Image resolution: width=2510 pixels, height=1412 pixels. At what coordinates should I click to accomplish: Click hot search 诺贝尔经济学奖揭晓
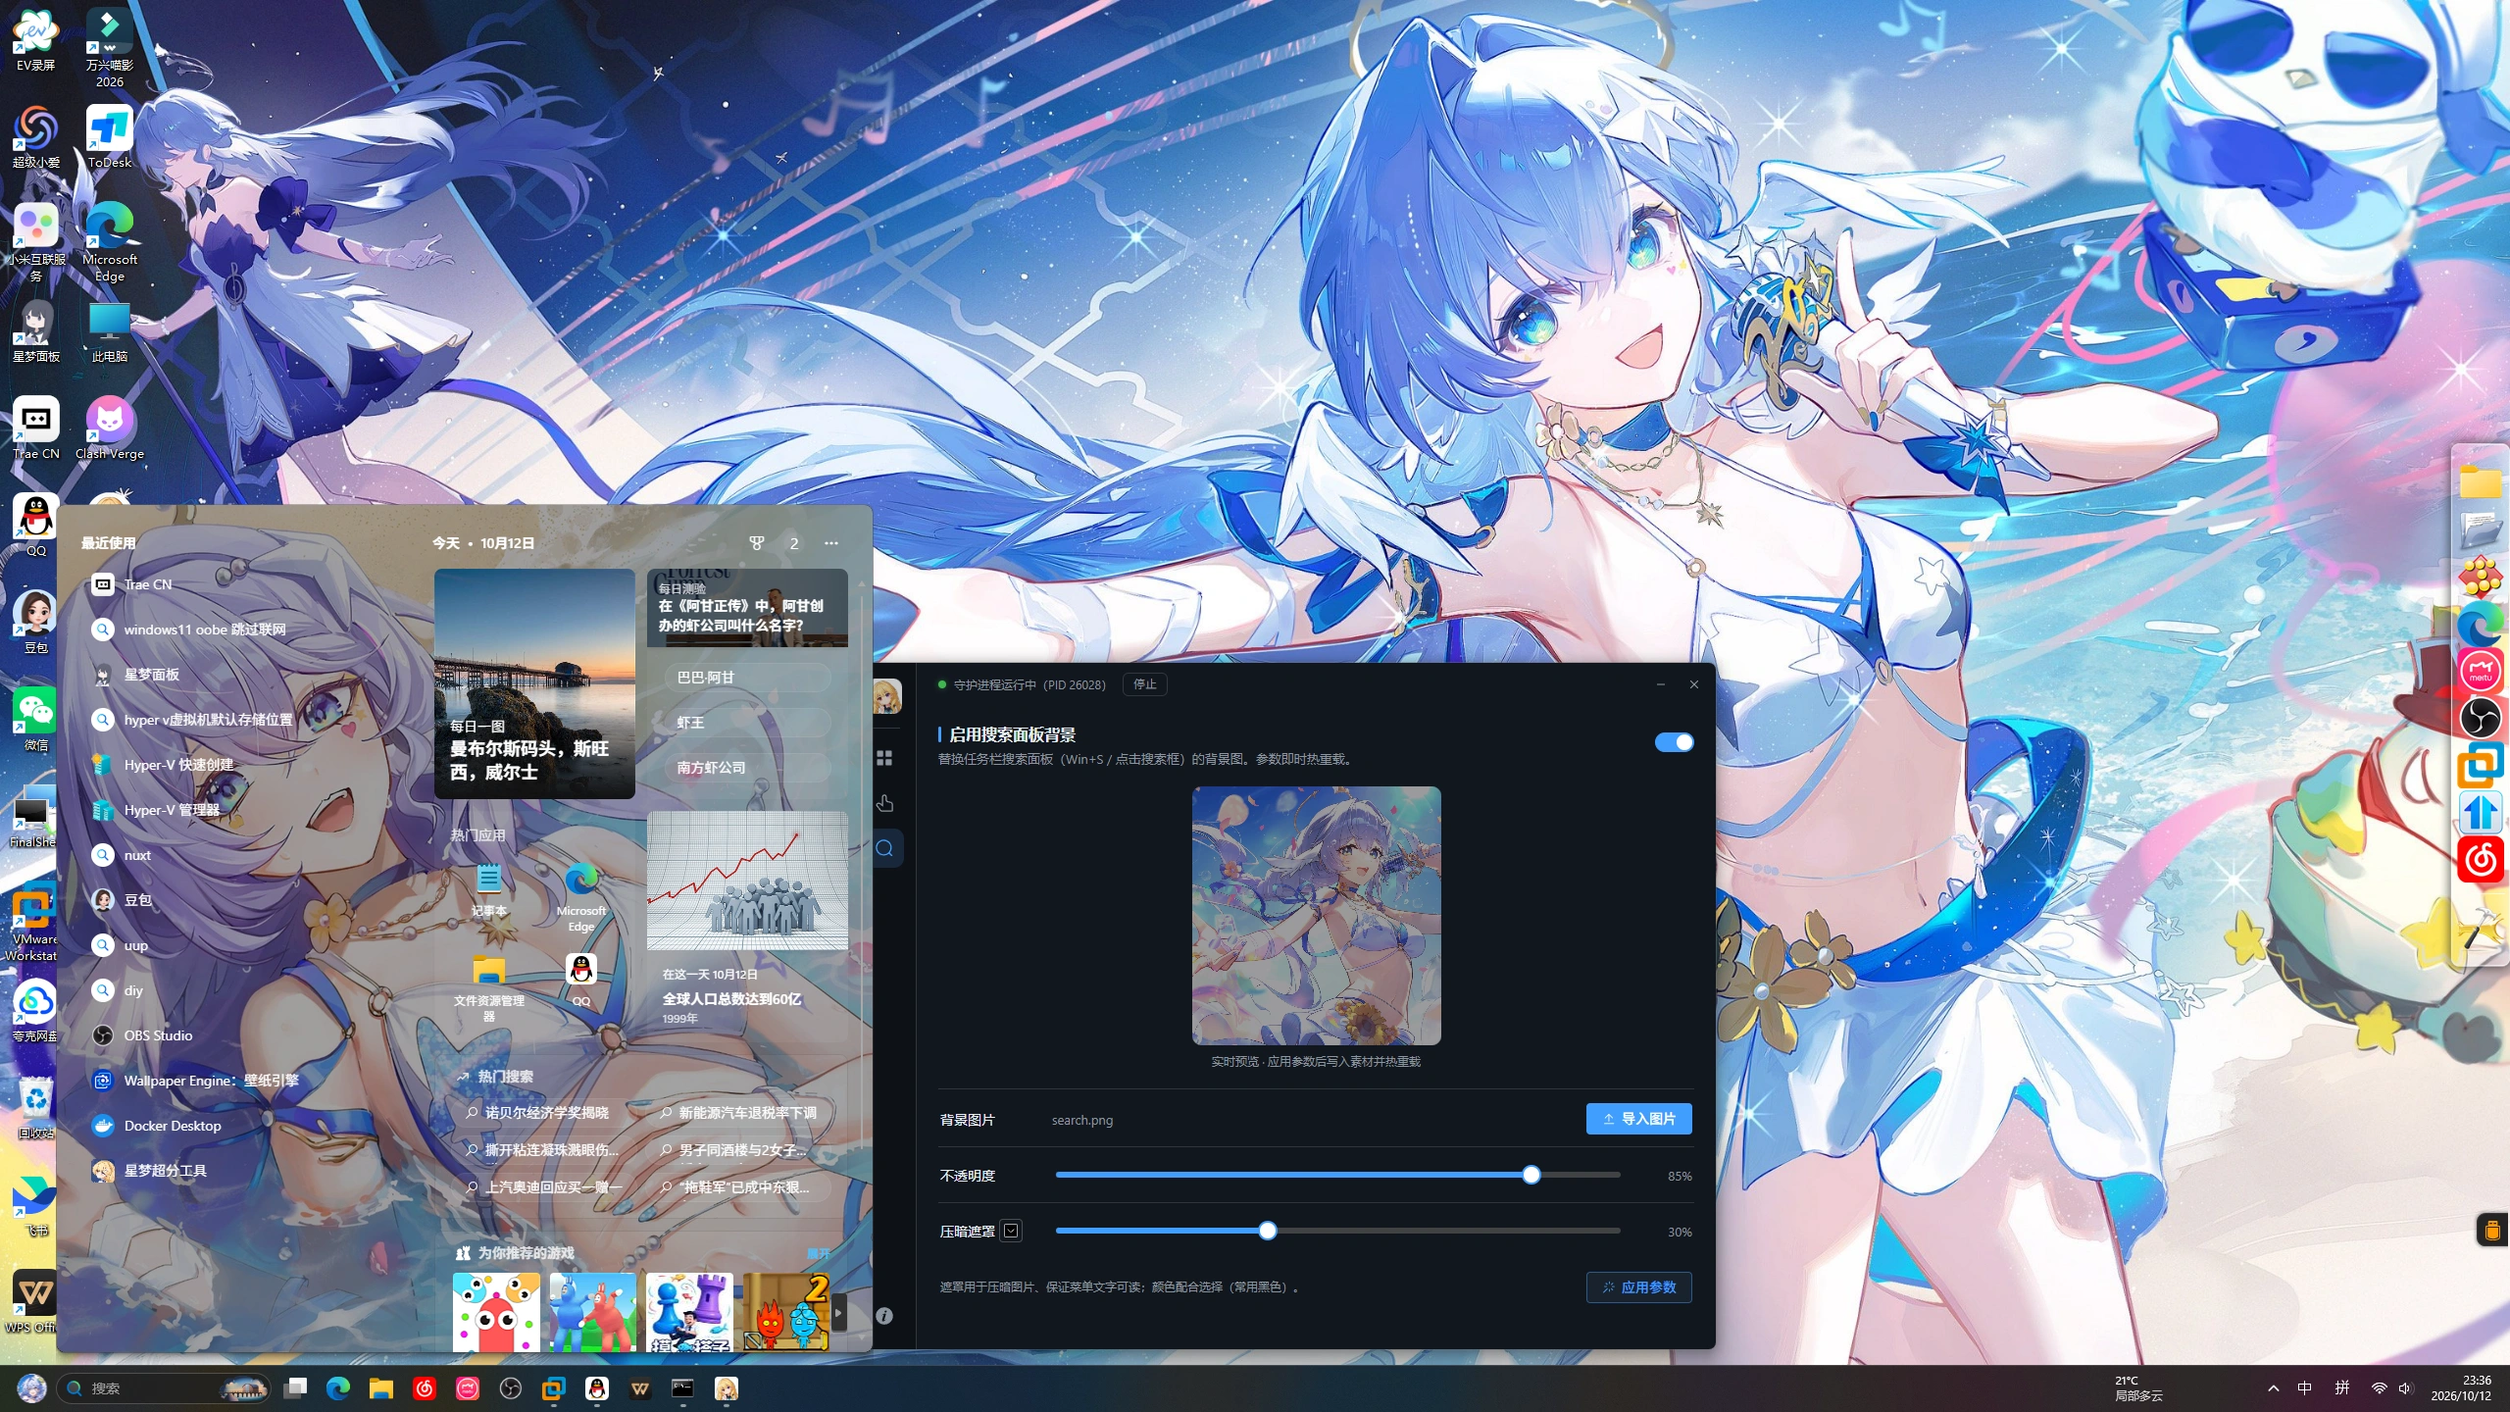click(545, 1113)
